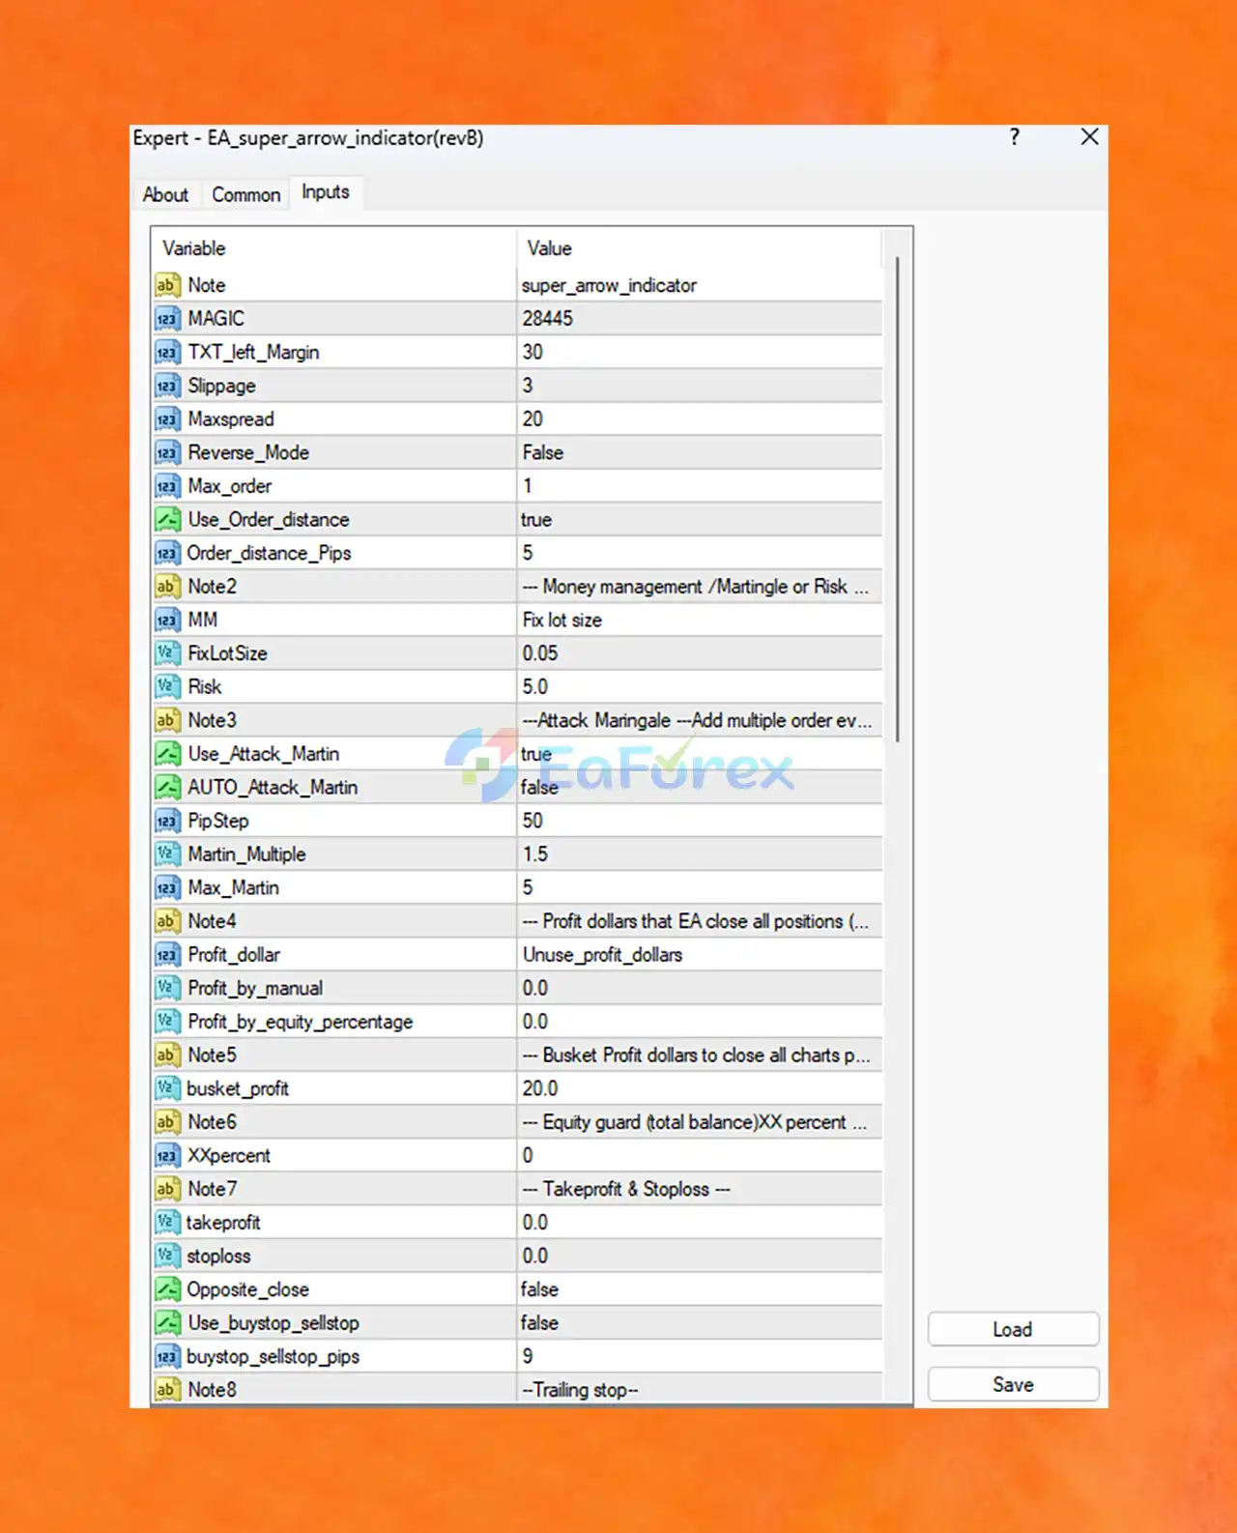Open the Reverse_Mode False value dropdown

click(x=700, y=453)
